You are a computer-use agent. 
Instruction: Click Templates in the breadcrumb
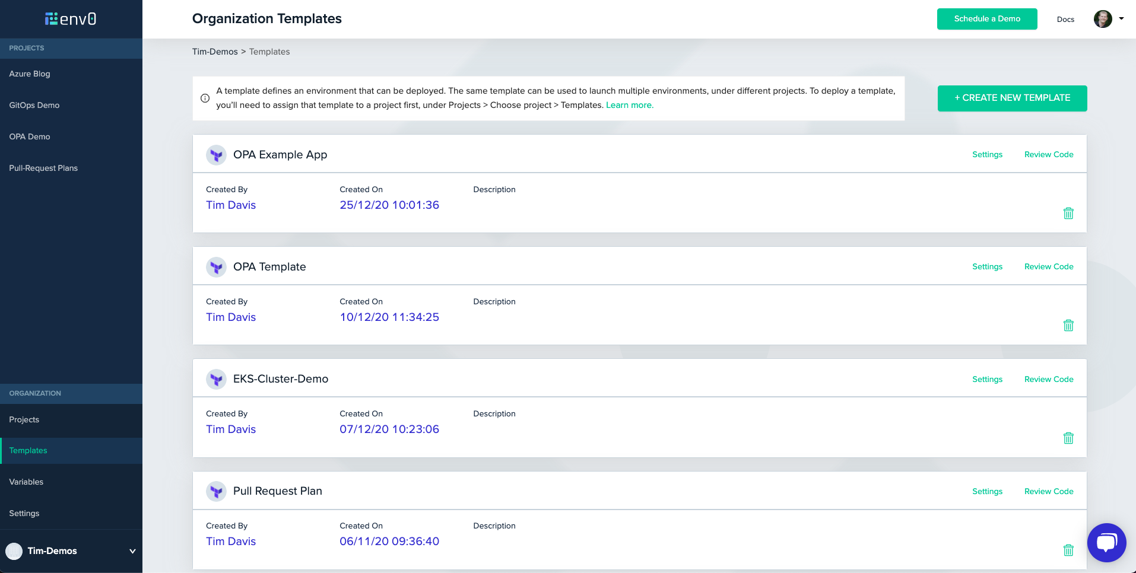269,52
